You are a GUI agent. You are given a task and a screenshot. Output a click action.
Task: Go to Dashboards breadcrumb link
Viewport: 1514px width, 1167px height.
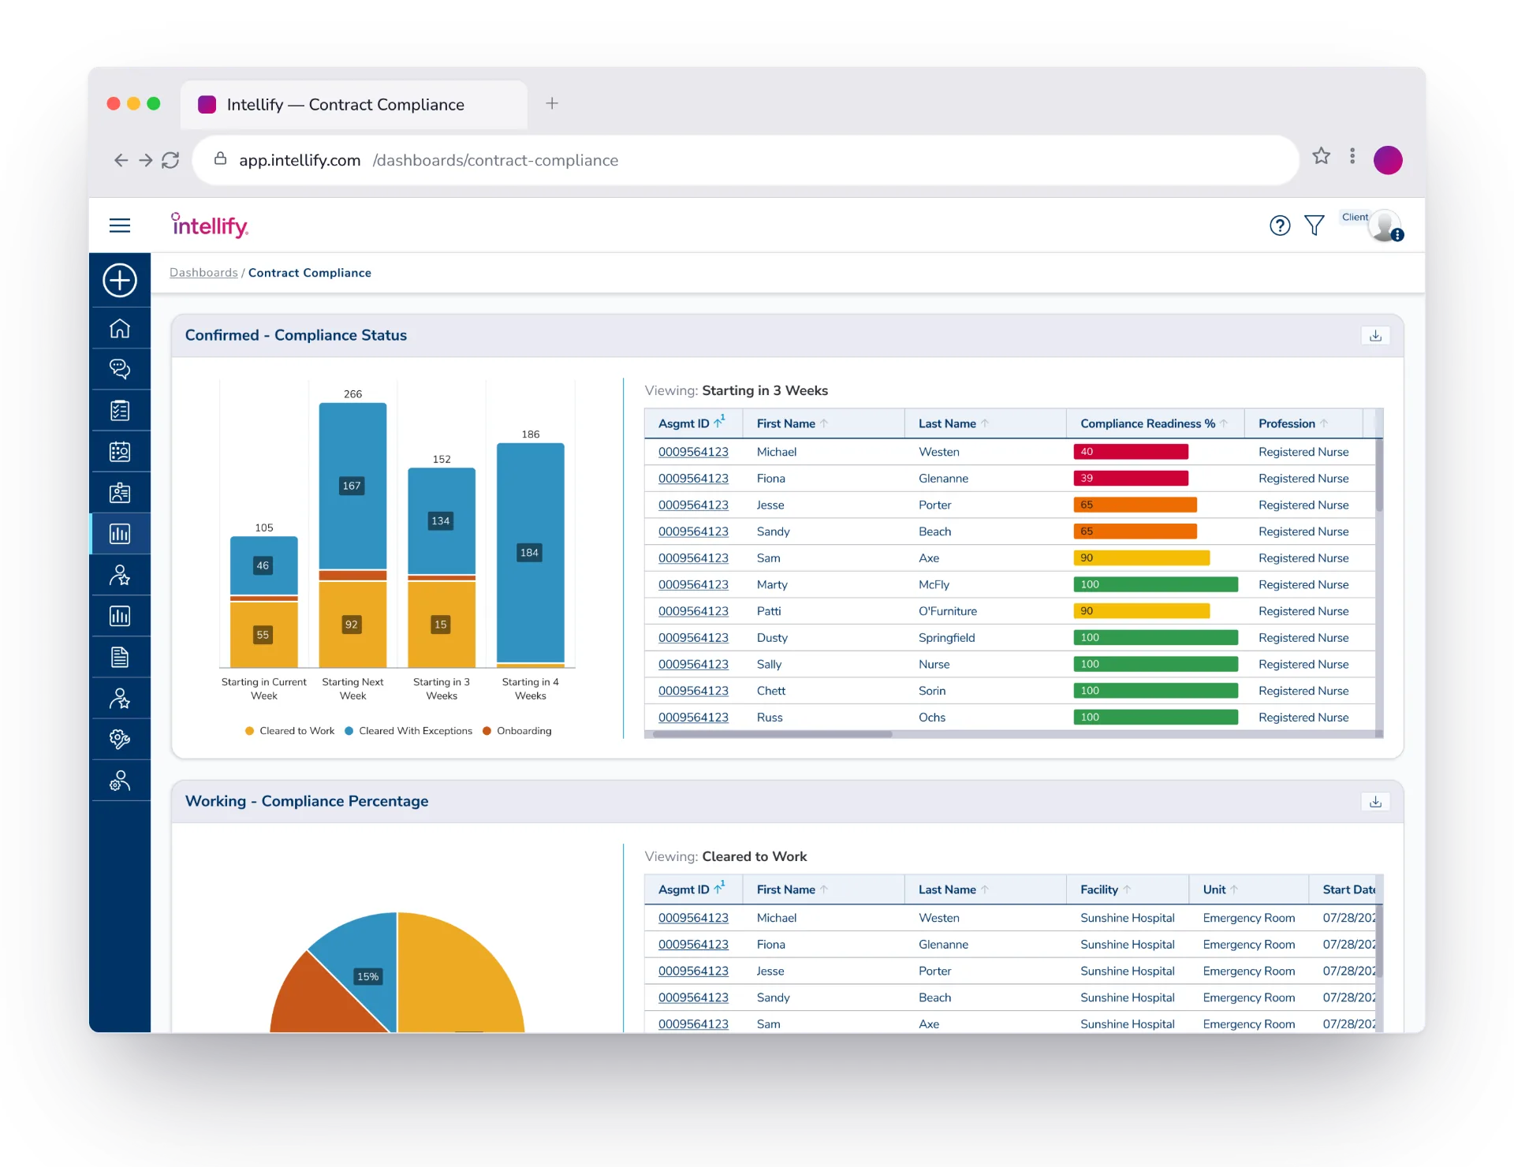(203, 273)
